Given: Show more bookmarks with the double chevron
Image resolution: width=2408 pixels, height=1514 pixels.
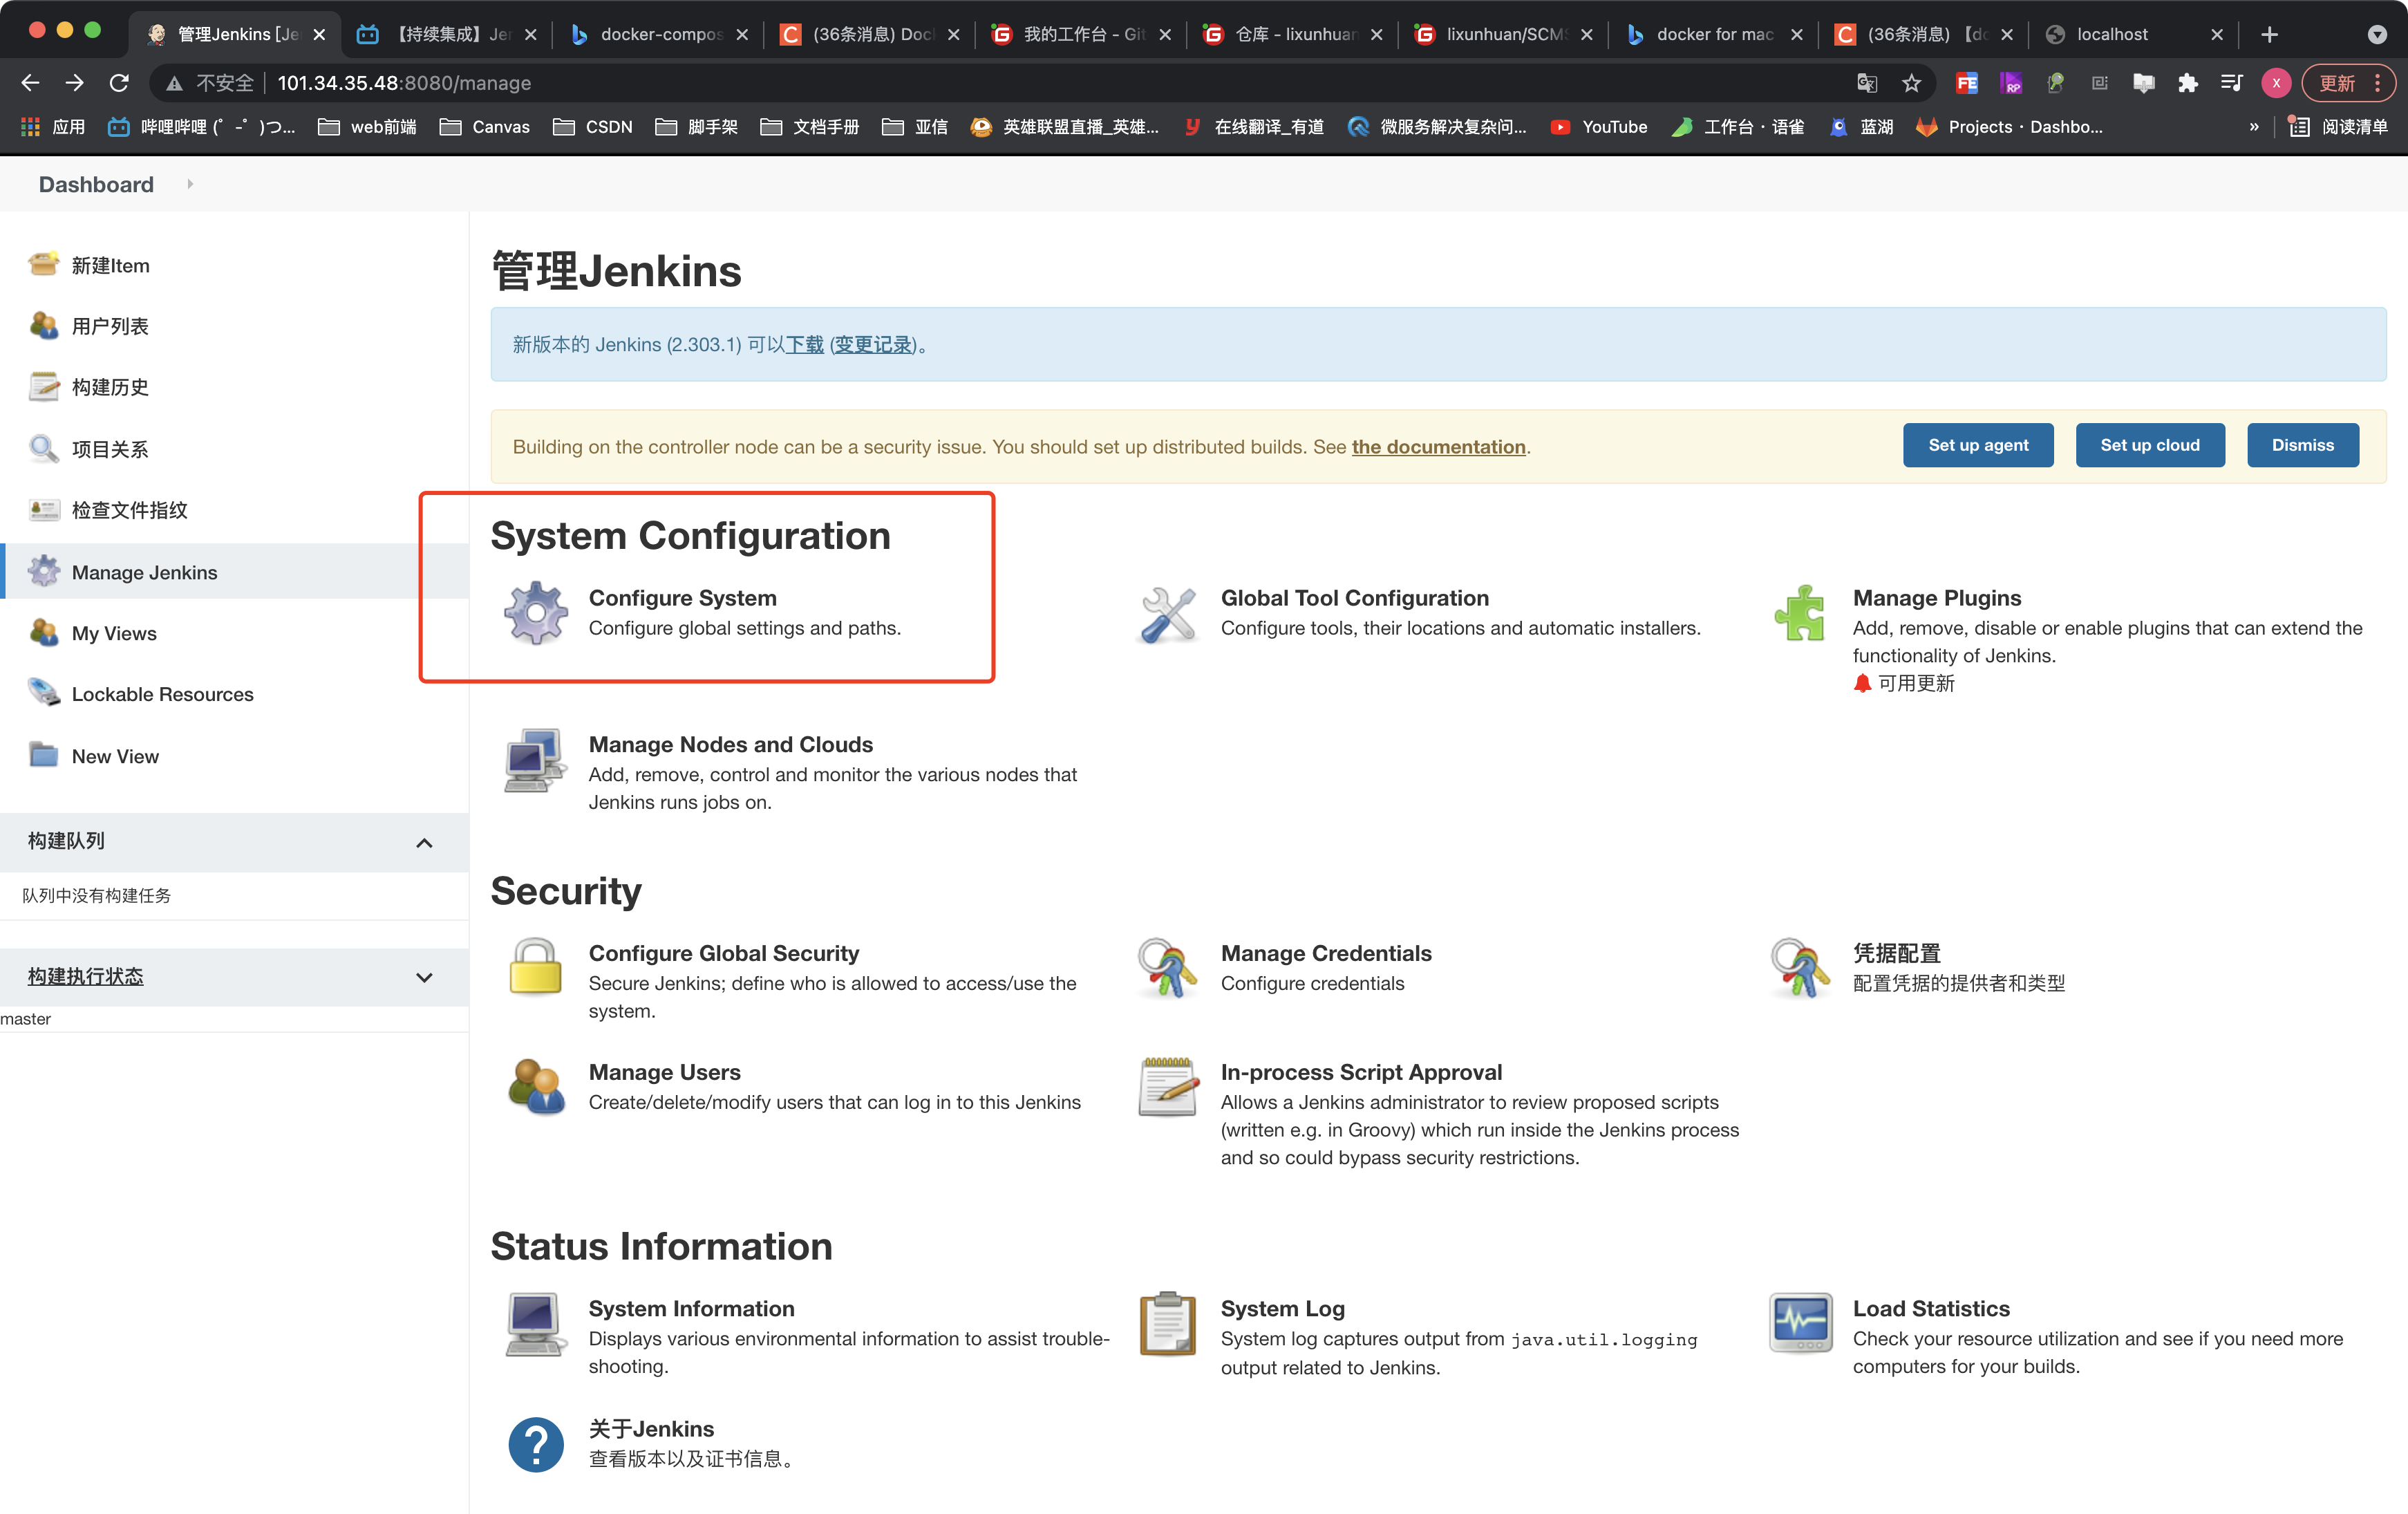Looking at the screenshot, I should click(x=2254, y=127).
